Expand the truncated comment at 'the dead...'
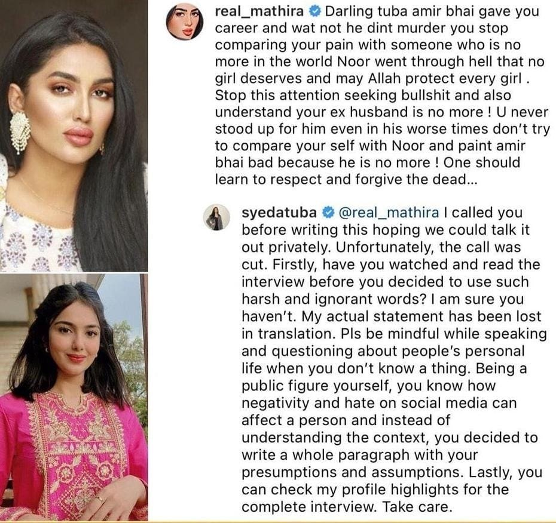The width and height of the screenshot is (556, 523). coord(442,180)
